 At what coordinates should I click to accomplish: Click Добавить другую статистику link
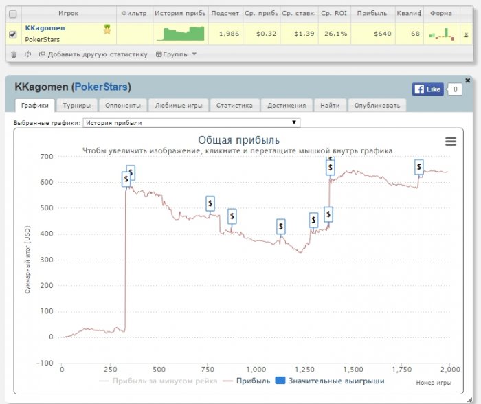point(93,54)
